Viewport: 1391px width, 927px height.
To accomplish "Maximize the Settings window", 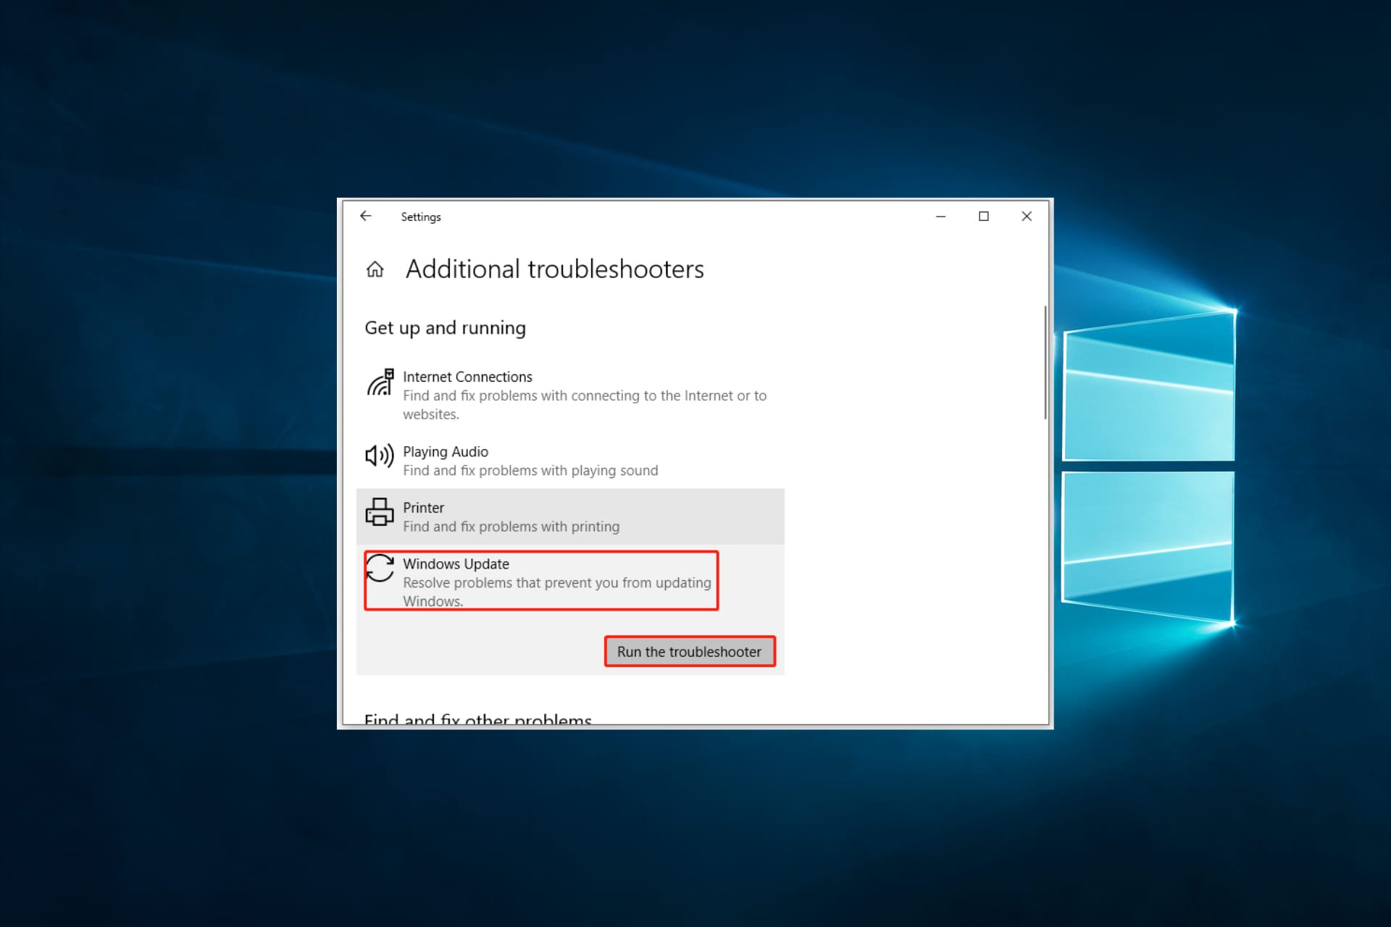I will click(x=983, y=217).
